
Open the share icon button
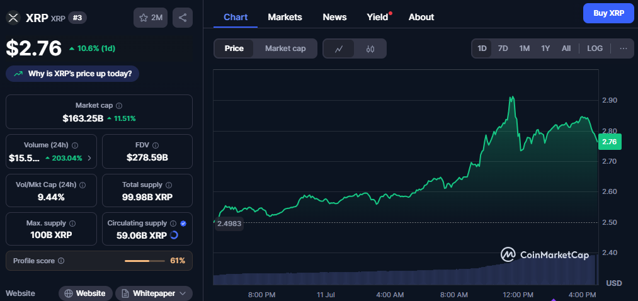point(183,18)
